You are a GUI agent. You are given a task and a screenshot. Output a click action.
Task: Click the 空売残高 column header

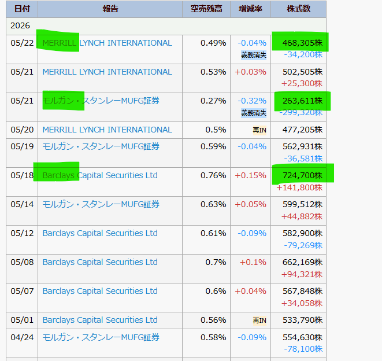pos(206,9)
